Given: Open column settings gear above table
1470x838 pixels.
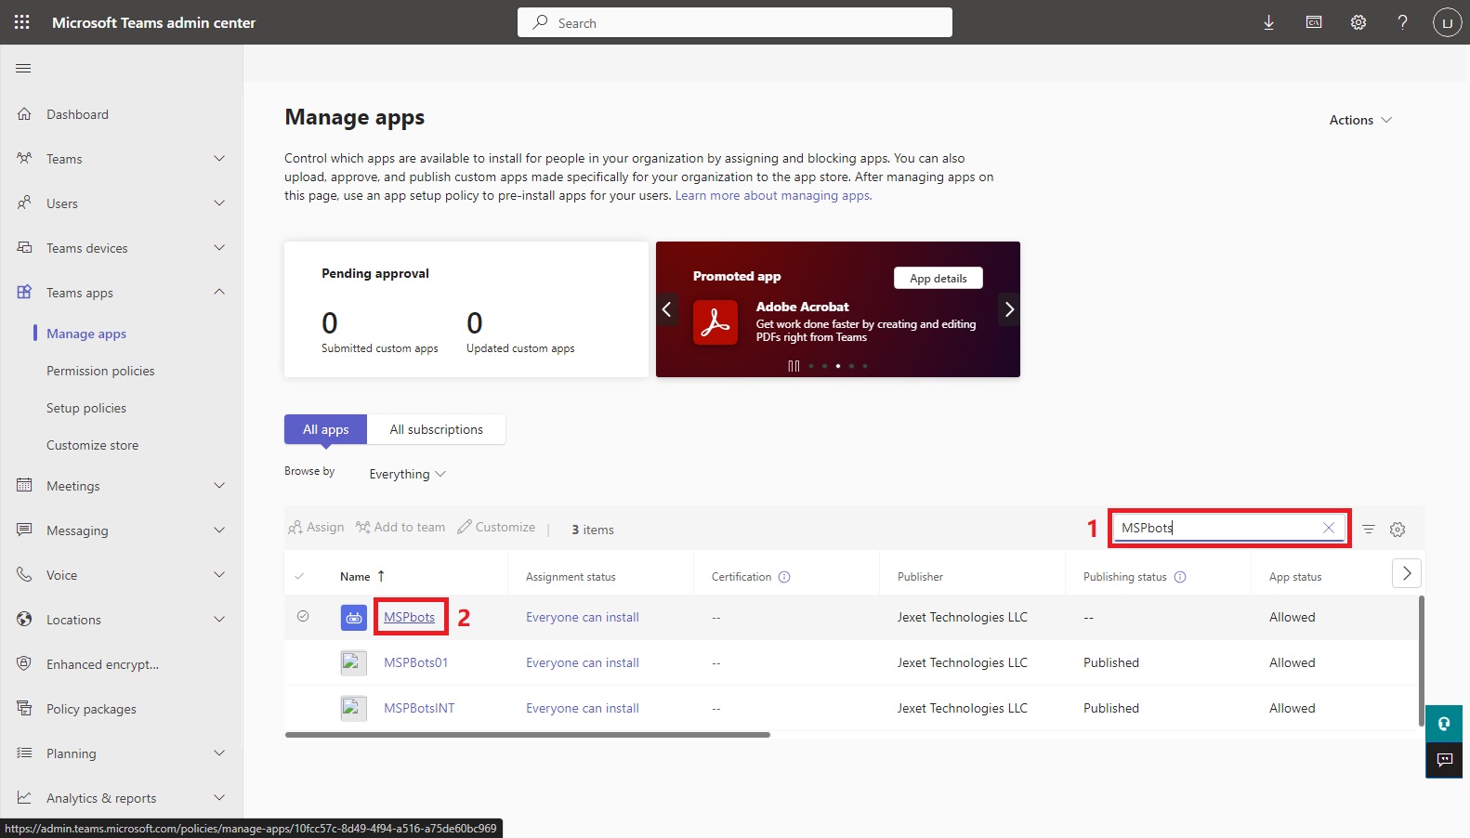Looking at the screenshot, I should point(1397,529).
